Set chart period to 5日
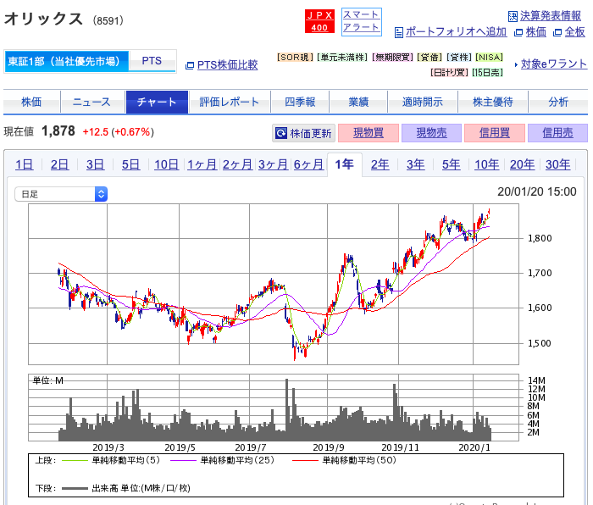The height and width of the screenshot is (505, 593). 130,164
